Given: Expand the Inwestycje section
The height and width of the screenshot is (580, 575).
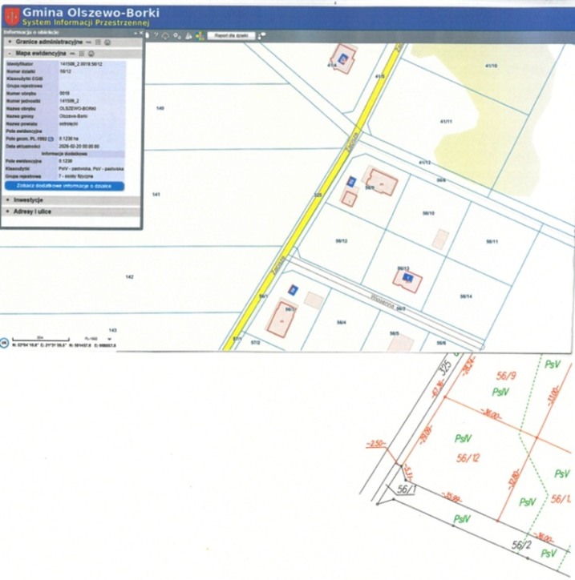Looking at the screenshot, I should [x=8, y=199].
